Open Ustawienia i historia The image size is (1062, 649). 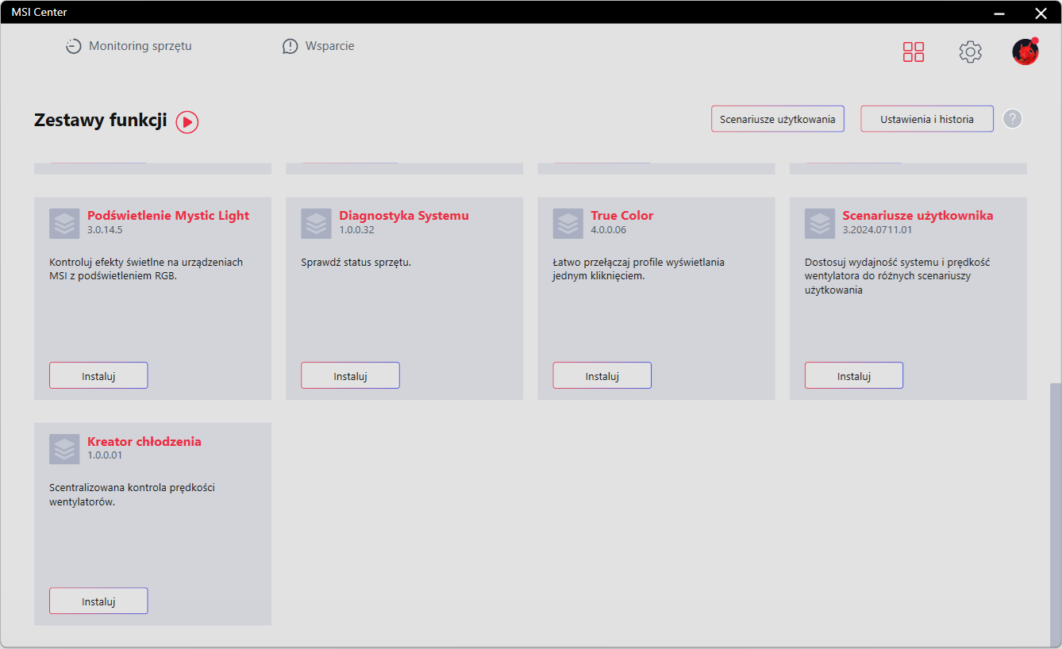click(x=926, y=119)
